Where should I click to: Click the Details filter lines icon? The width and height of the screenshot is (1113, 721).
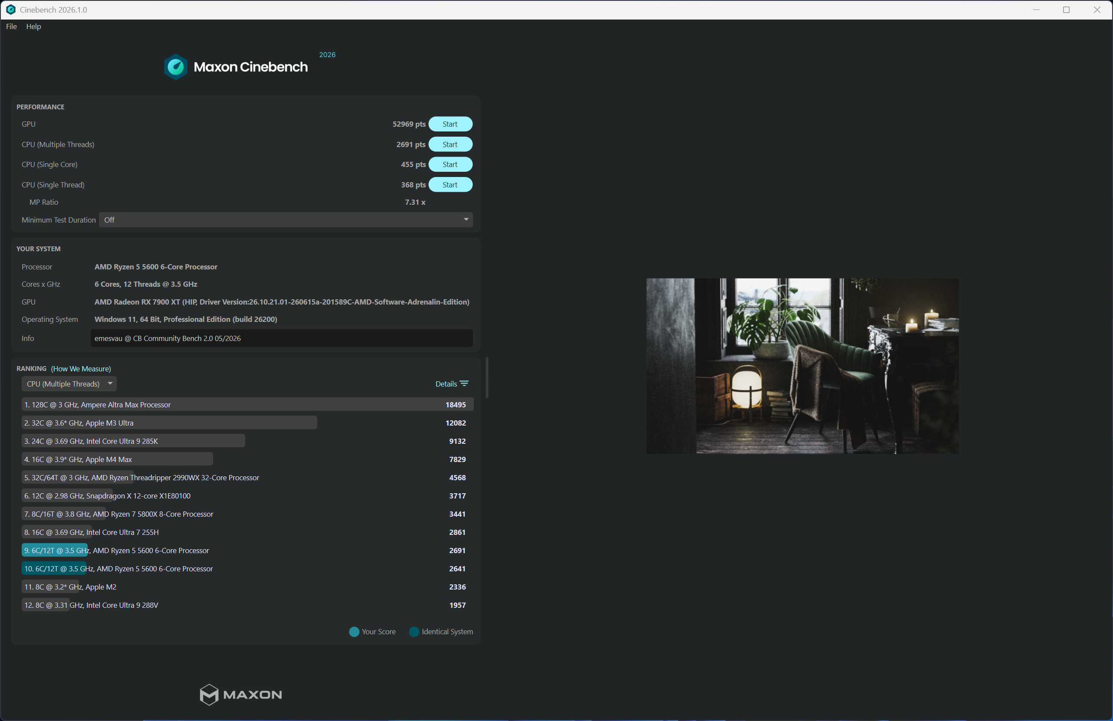click(464, 383)
